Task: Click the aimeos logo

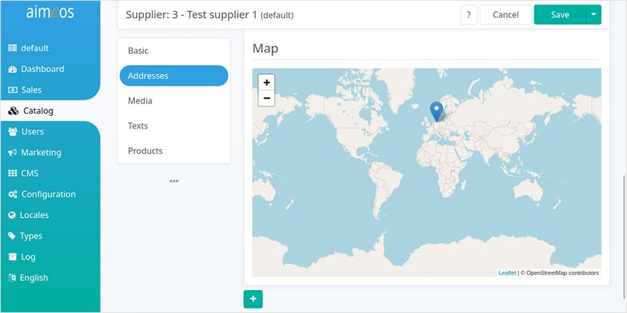Action: click(x=50, y=13)
